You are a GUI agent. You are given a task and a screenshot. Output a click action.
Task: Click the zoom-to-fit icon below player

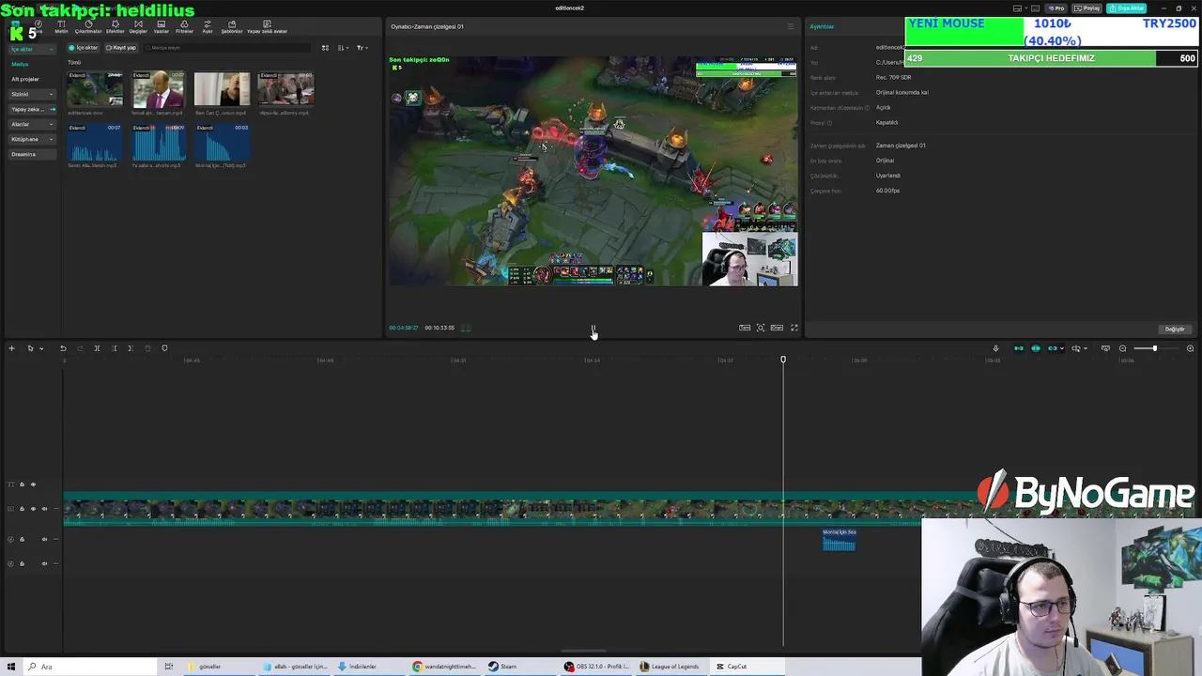point(761,328)
